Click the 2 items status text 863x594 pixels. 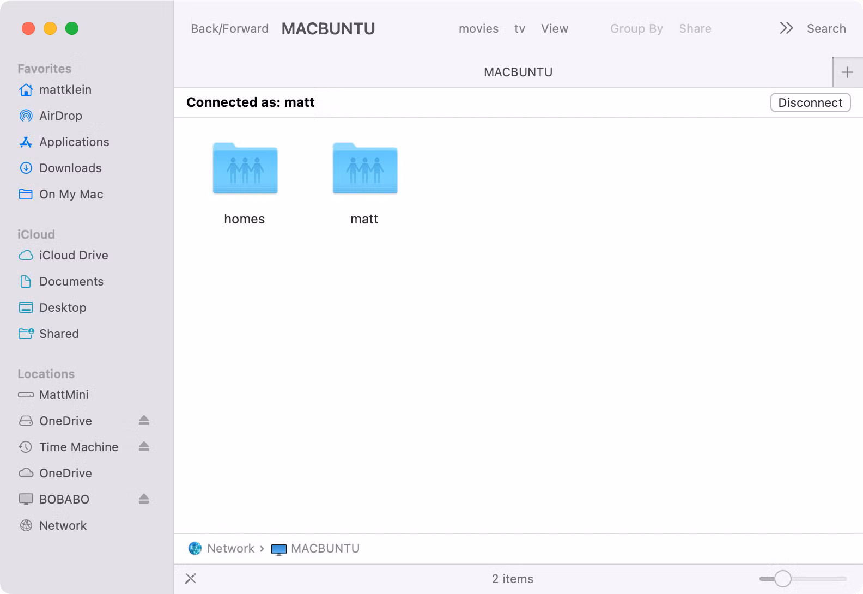coord(513,579)
